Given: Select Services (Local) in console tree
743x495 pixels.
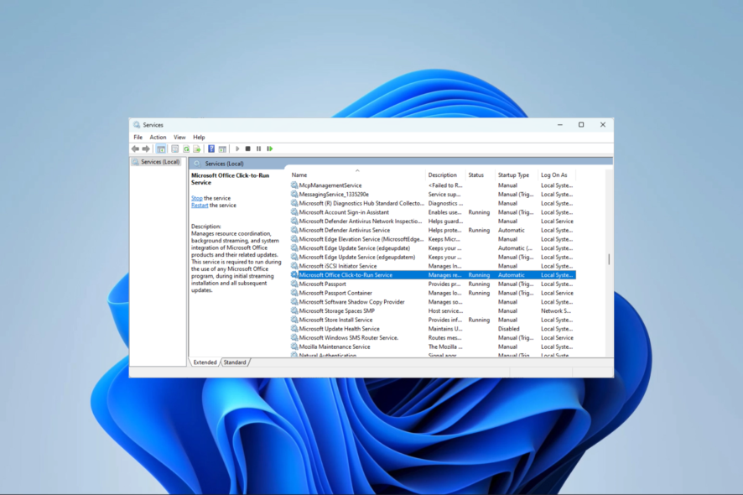Looking at the screenshot, I should point(159,162).
